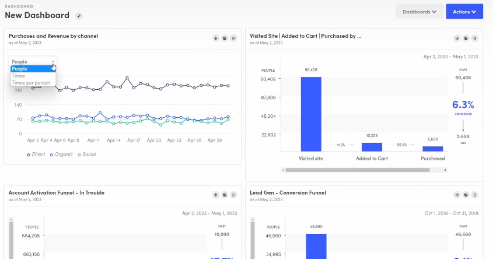Delete the Purchases and Revenue by channel card
The width and height of the screenshot is (493, 263).
click(233, 38)
